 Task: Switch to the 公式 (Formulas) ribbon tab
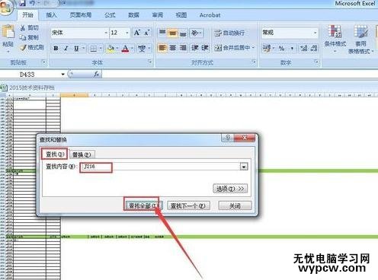(x=110, y=15)
